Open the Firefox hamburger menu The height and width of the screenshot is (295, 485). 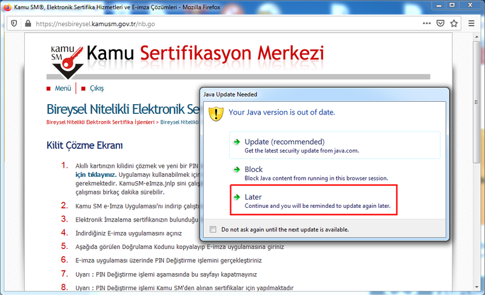click(x=472, y=24)
